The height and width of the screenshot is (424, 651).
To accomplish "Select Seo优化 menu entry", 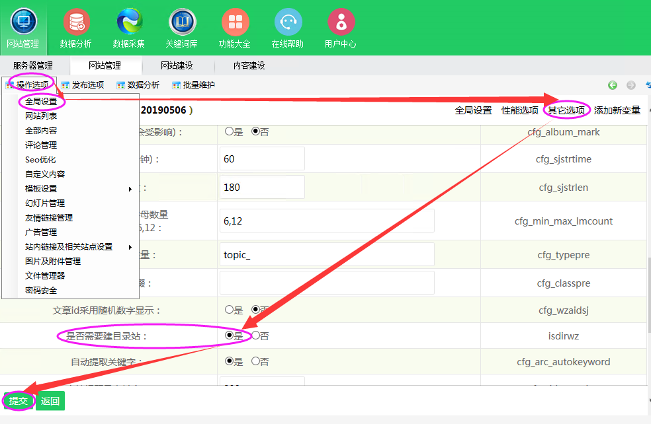I will pos(40,160).
